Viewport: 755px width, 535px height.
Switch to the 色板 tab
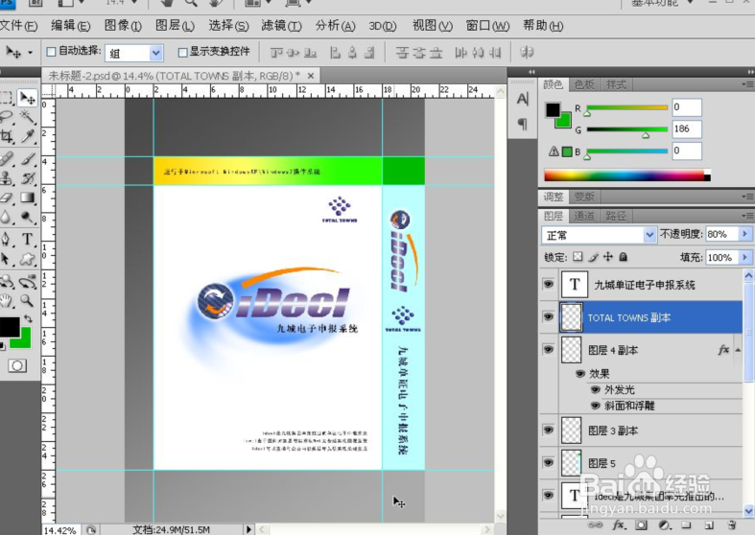pos(584,84)
